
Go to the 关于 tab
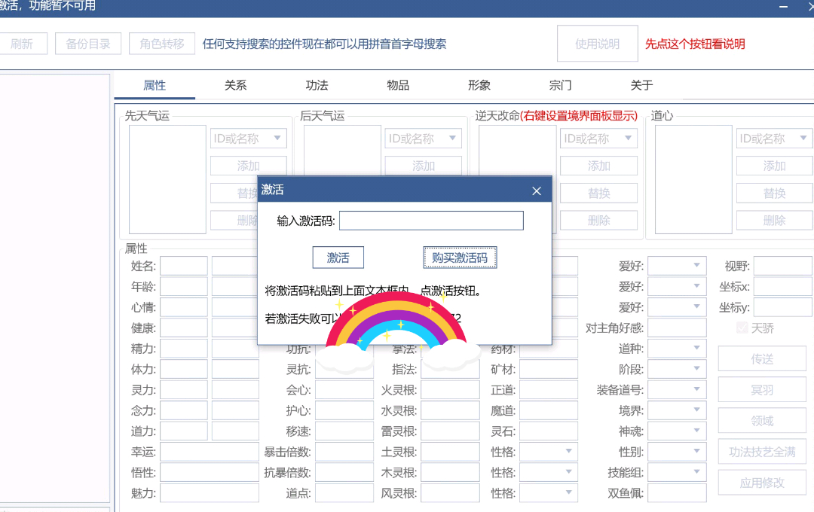(641, 85)
